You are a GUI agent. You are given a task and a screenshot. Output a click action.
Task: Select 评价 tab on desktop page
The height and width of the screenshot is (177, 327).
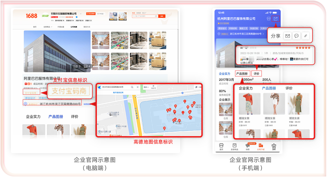(75, 117)
